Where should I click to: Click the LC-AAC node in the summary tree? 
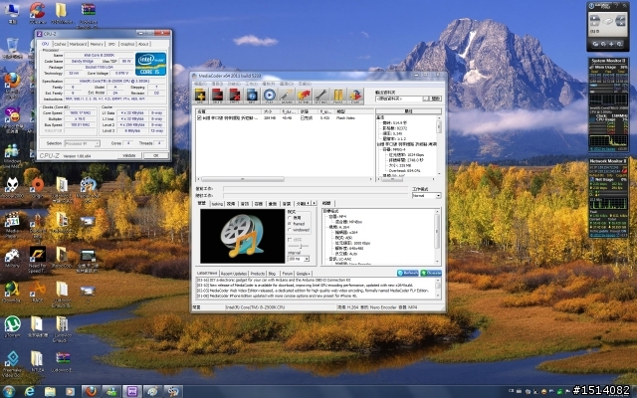coord(342,259)
